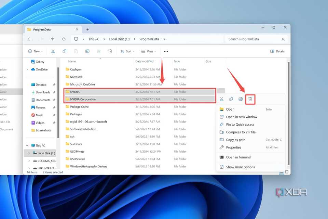Click the PC monitor icon in the address bar
This screenshot has width=328, height=219.
pyautogui.click(x=76, y=39)
